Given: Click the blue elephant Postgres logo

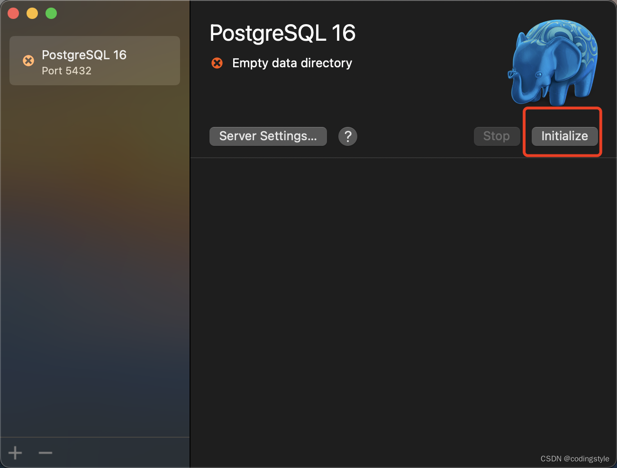Looking at the screenshot, I should 553,62.
